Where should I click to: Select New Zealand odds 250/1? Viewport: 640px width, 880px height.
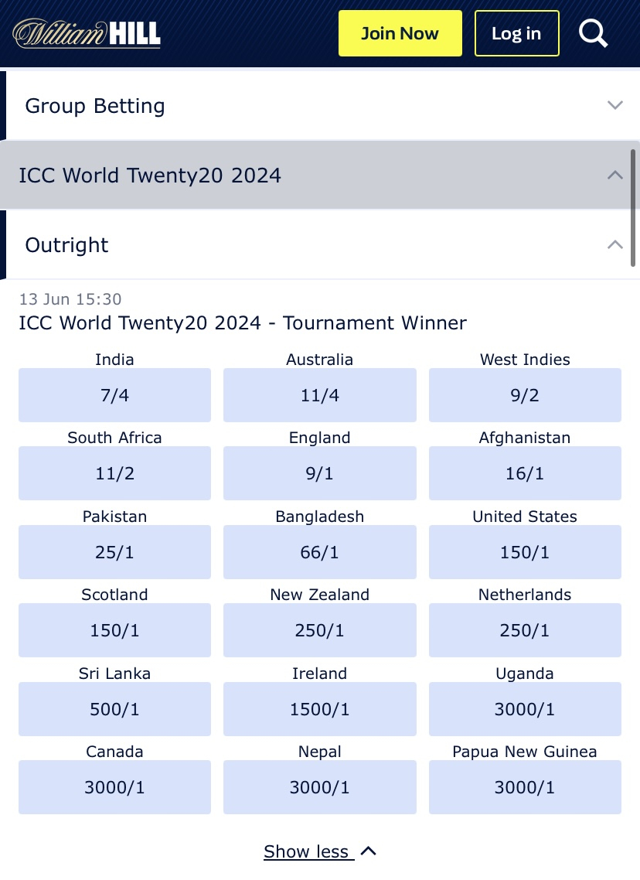[320, 630]
